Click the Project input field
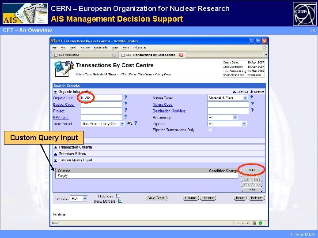318x238 pixels. coord(101,111)
